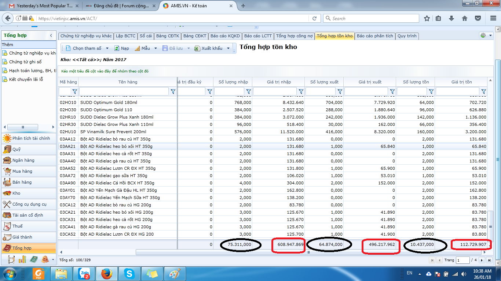Image resolution: width=501 pixels, height=281 pixels.
Task: Switch to the Báo cáo phân tích tab
Action: point(375,36)
